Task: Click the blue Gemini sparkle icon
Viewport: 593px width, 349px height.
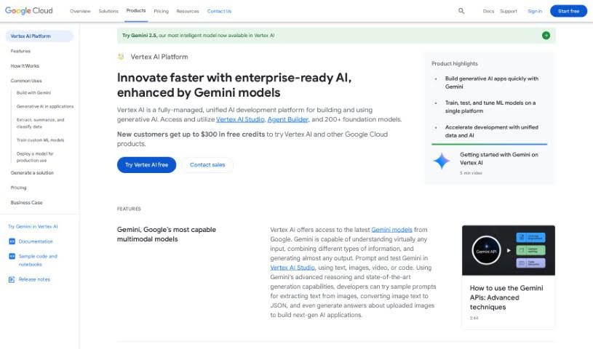Action: [x=442, y=161]
